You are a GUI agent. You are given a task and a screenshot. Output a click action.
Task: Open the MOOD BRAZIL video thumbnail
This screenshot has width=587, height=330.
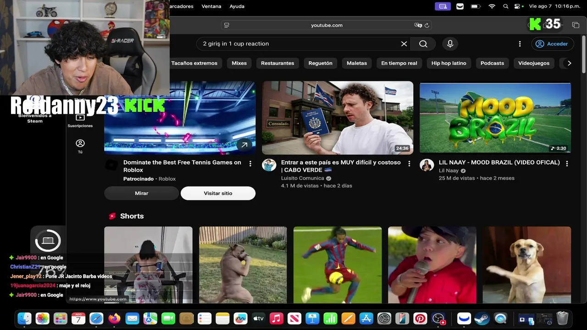click(x=495, y=118)
